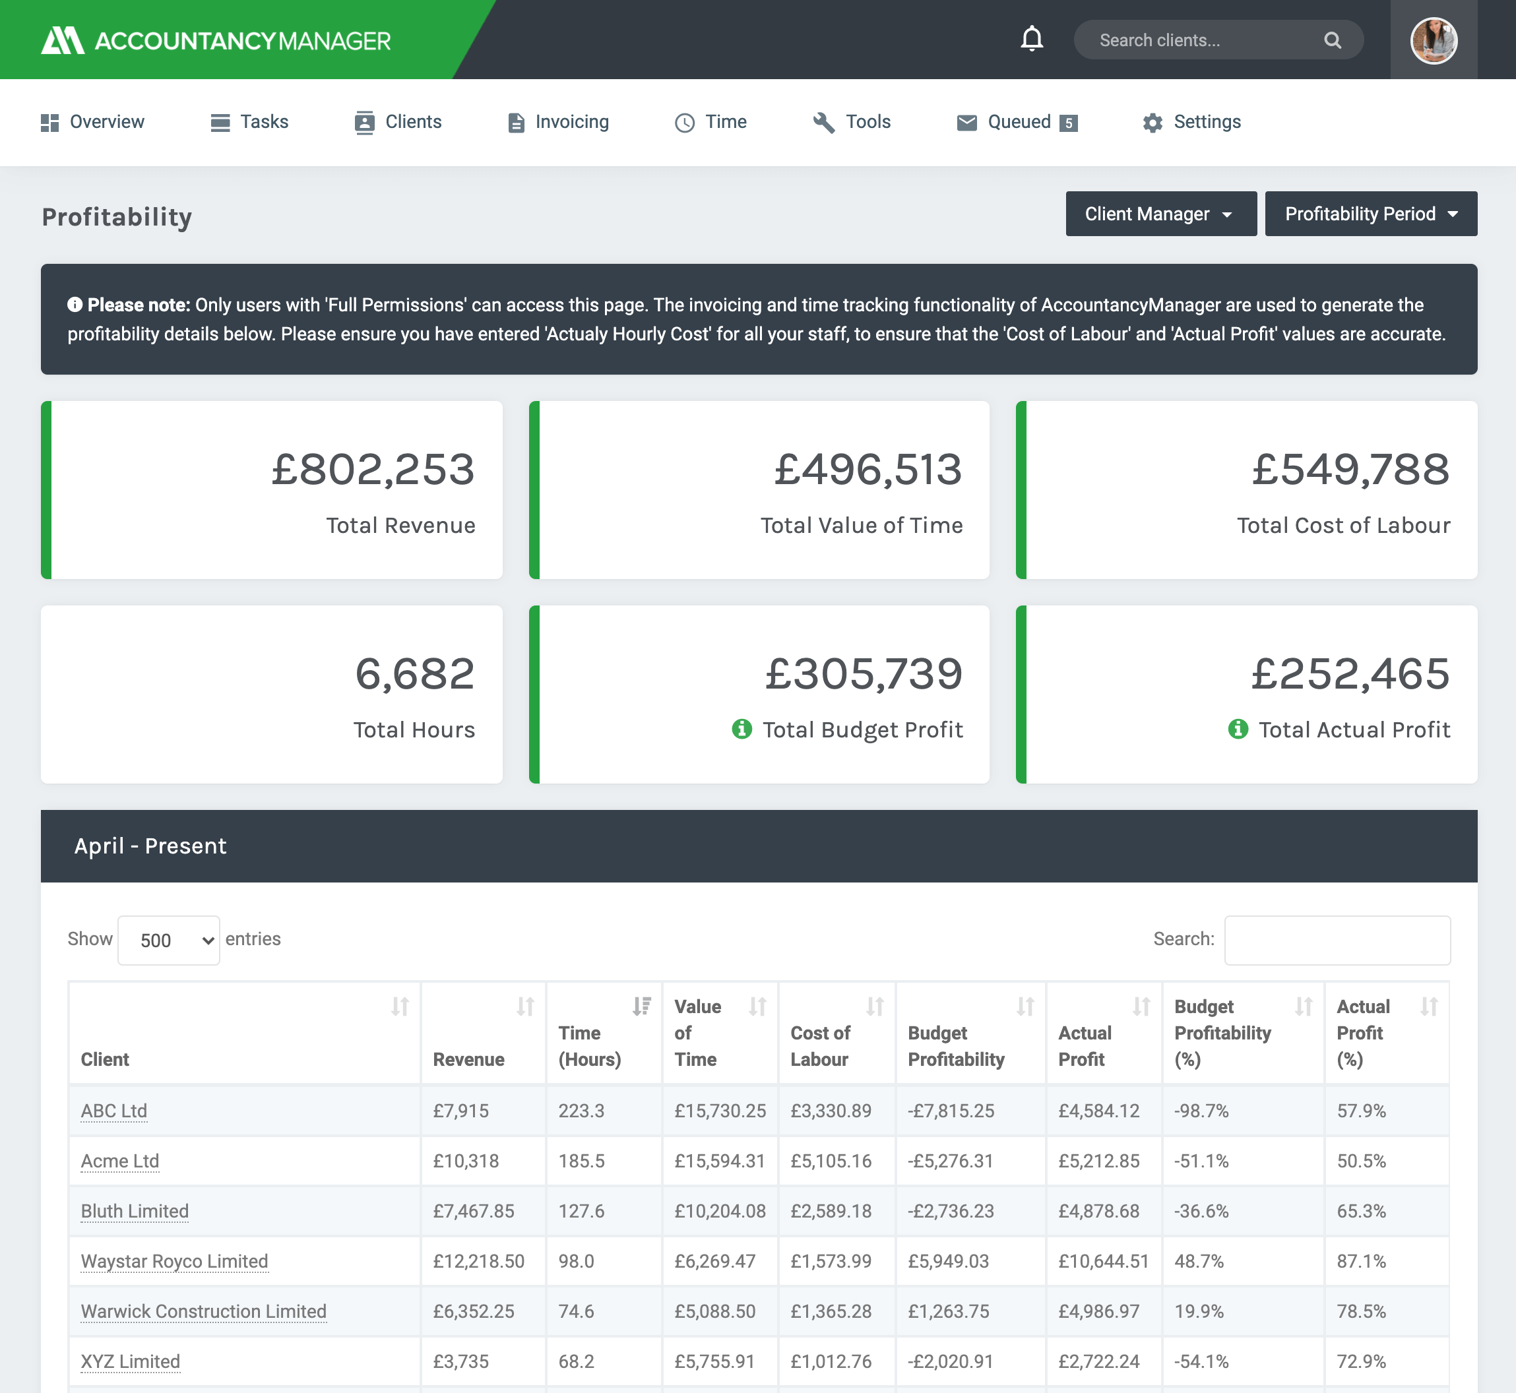Open the Bluth Limited client link

[x=135, y=1212]
